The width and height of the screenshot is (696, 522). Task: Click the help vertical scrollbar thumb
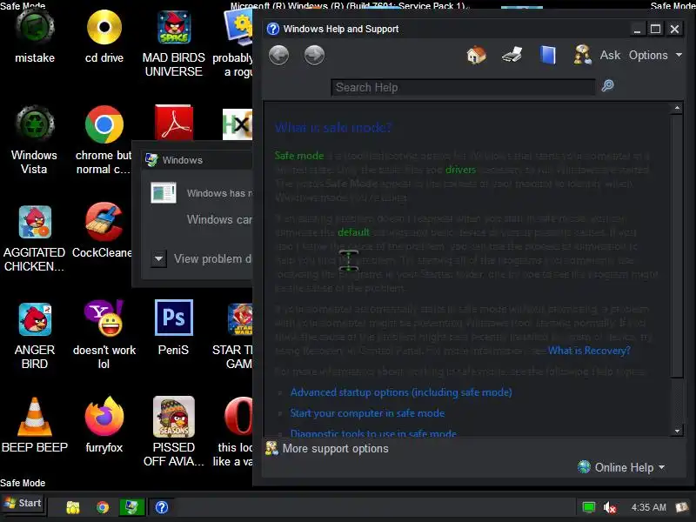click(x=677, y=246)
